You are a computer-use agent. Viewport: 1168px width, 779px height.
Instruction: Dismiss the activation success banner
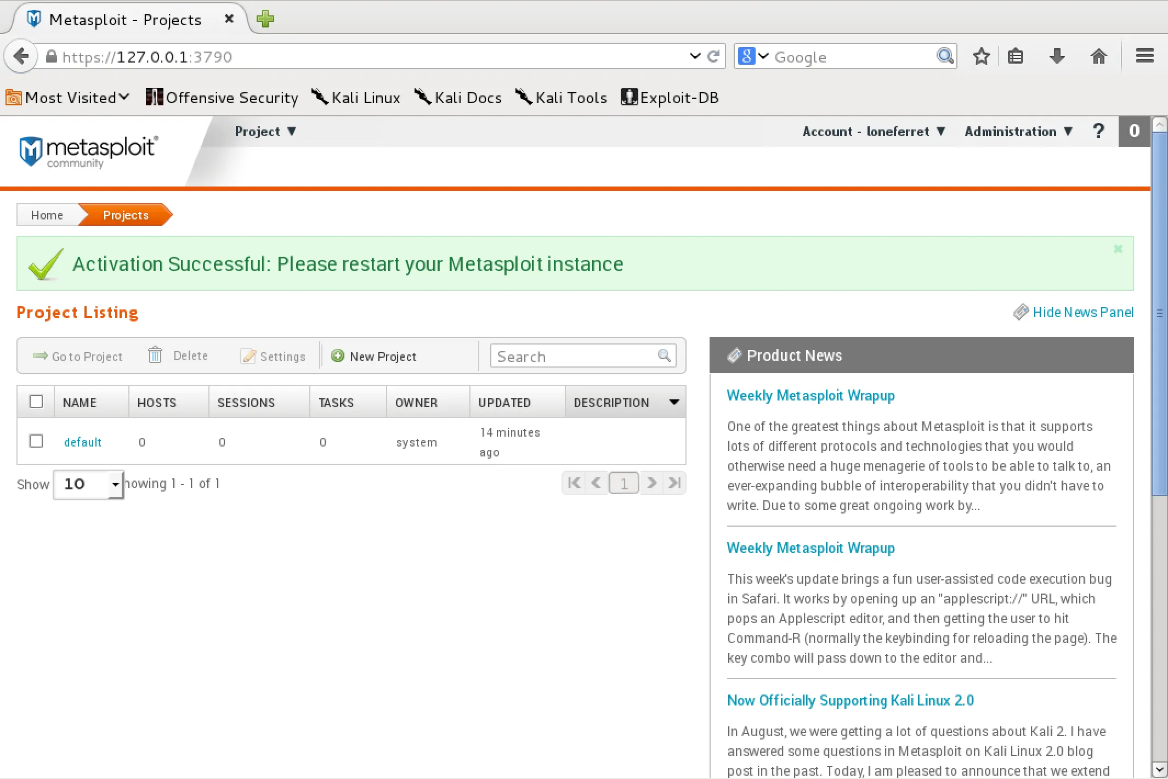[x=1118, y=249]
